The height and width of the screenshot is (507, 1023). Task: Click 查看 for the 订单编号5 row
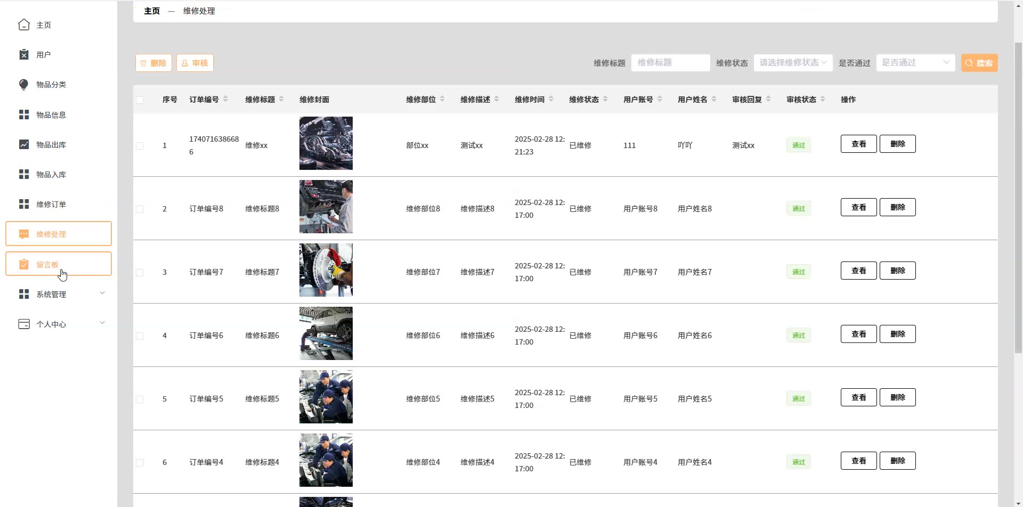tap(859, 397)
